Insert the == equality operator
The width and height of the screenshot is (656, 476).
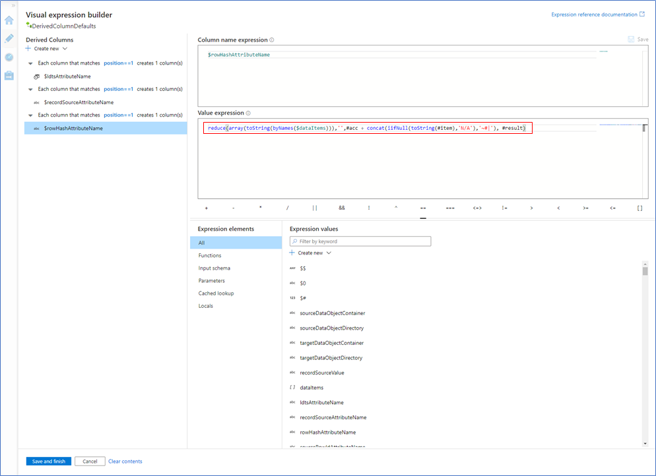click(x=422, y=208)
